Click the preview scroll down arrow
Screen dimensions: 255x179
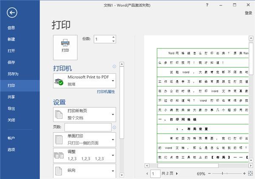click(x=251, y=160)
